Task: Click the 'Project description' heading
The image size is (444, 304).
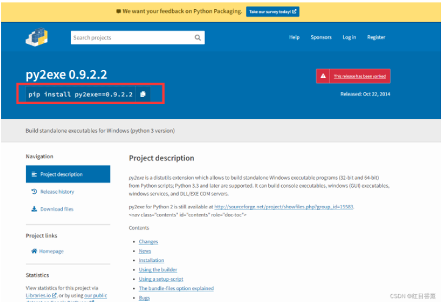Action: [162, 158]
